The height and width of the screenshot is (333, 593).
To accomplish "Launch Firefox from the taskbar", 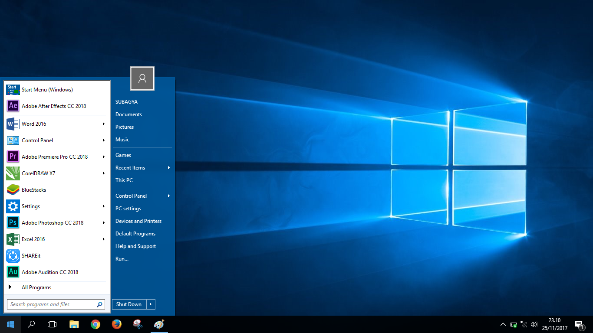I will pos(116,324).
